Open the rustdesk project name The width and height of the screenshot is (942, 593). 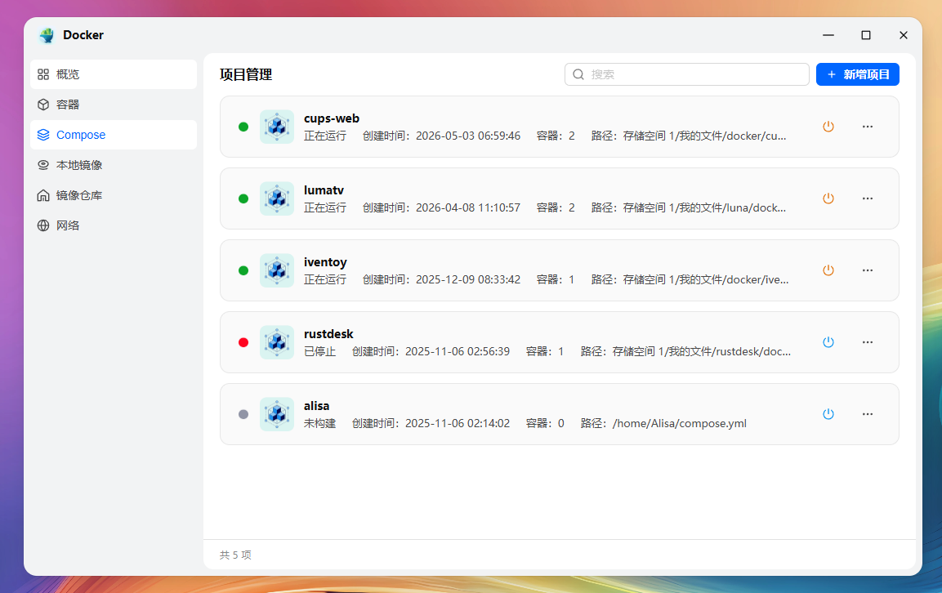pos(328,334)
